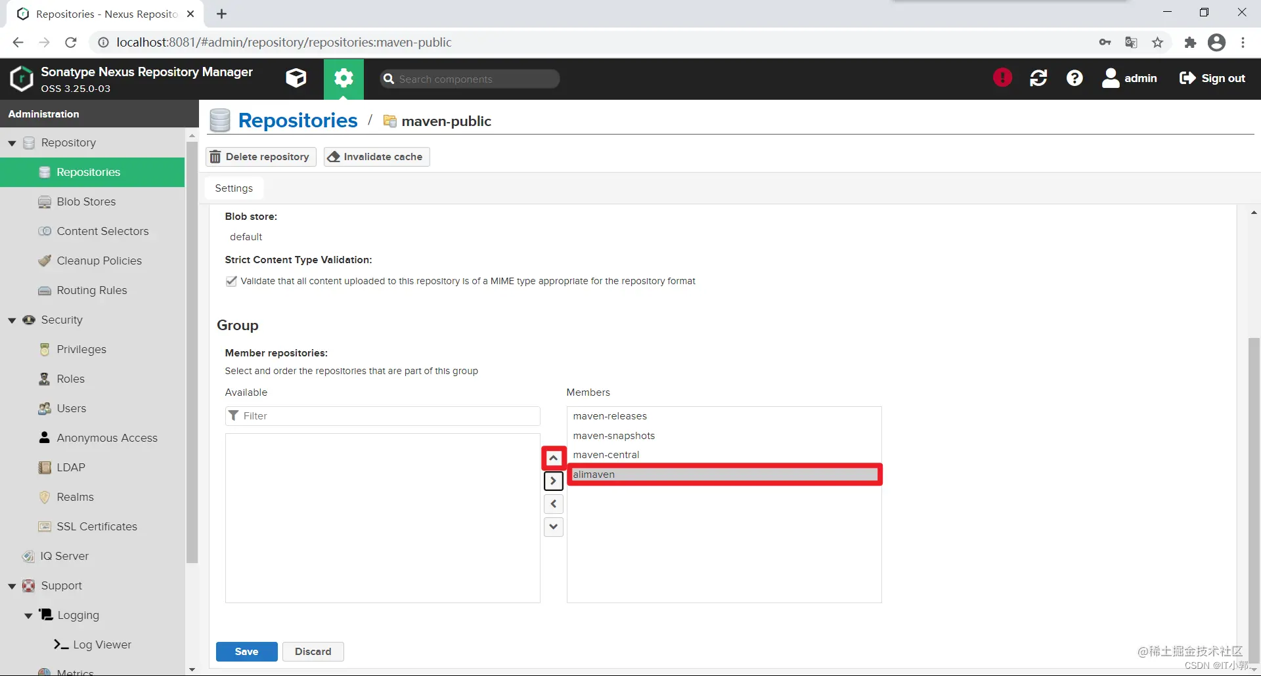Collapse the Security tree section
This screenshot has width=1261, height=676.
(x=12, y=320)
